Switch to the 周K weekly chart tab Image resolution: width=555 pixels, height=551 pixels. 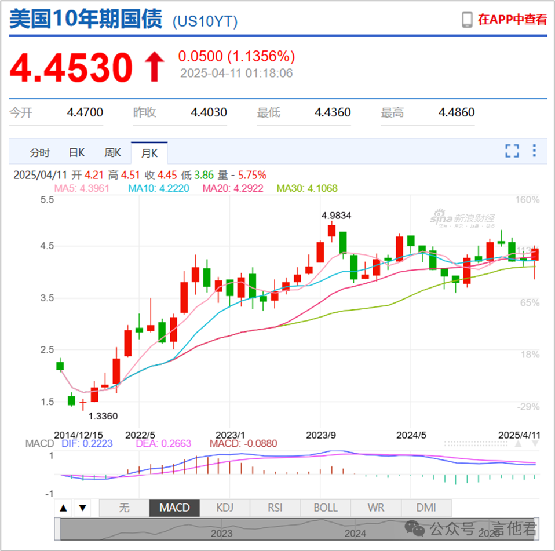(x=112, y=153)
